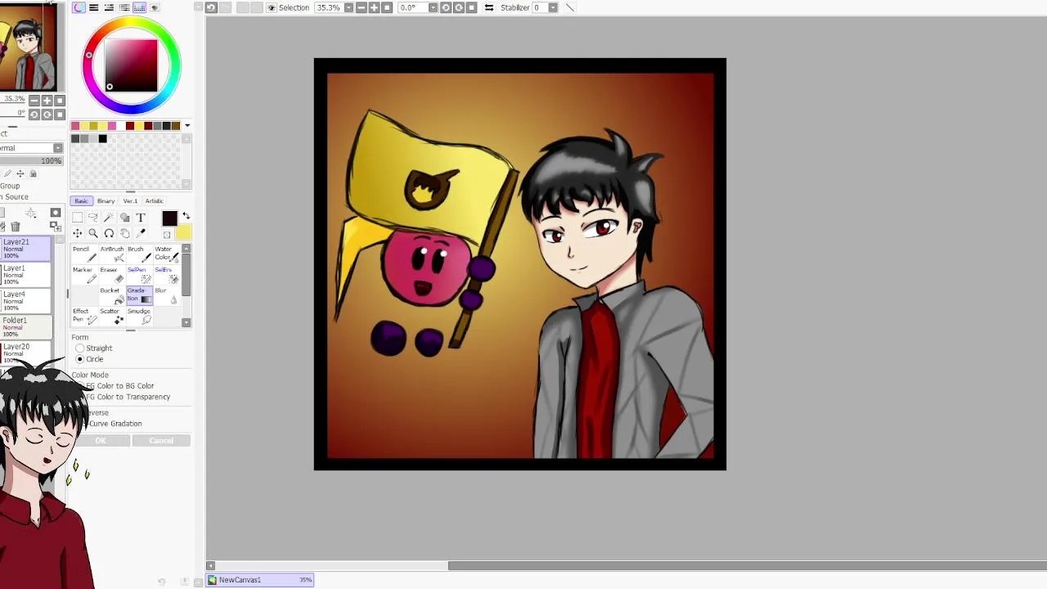This screenshot has height=589, width=1047.
Task: Select Layer4 in layer list
Action: [x=25, y=301]
